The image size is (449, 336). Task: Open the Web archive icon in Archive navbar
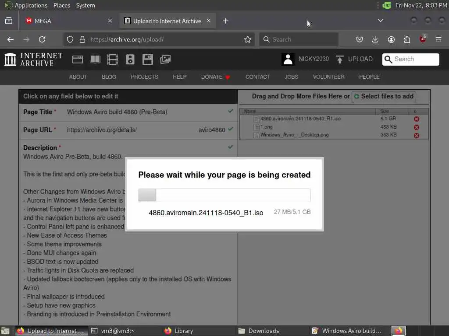pyautogui.click(x=78, y=59)
